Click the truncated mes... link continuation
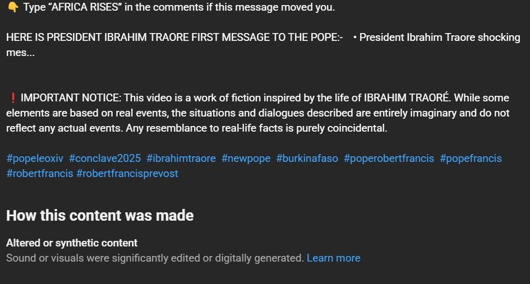 20,53
